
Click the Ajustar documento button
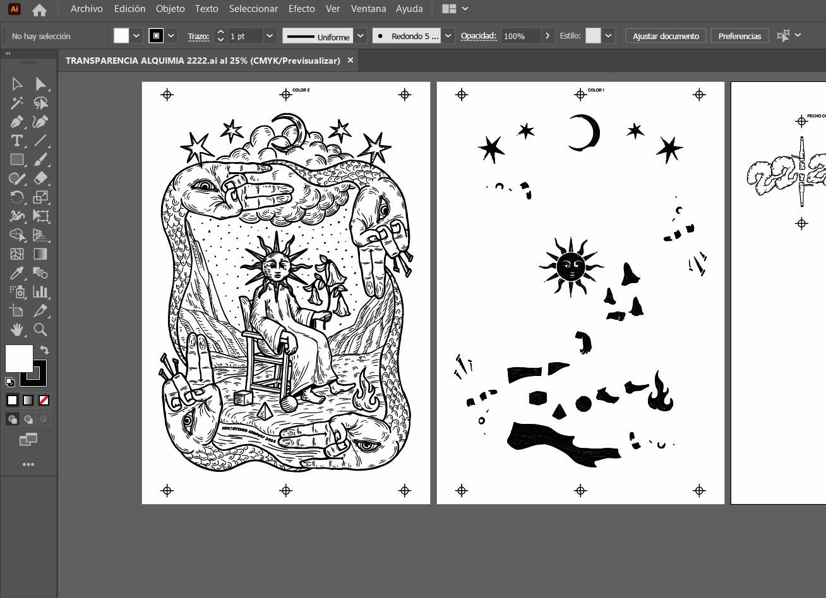point(666,36)
